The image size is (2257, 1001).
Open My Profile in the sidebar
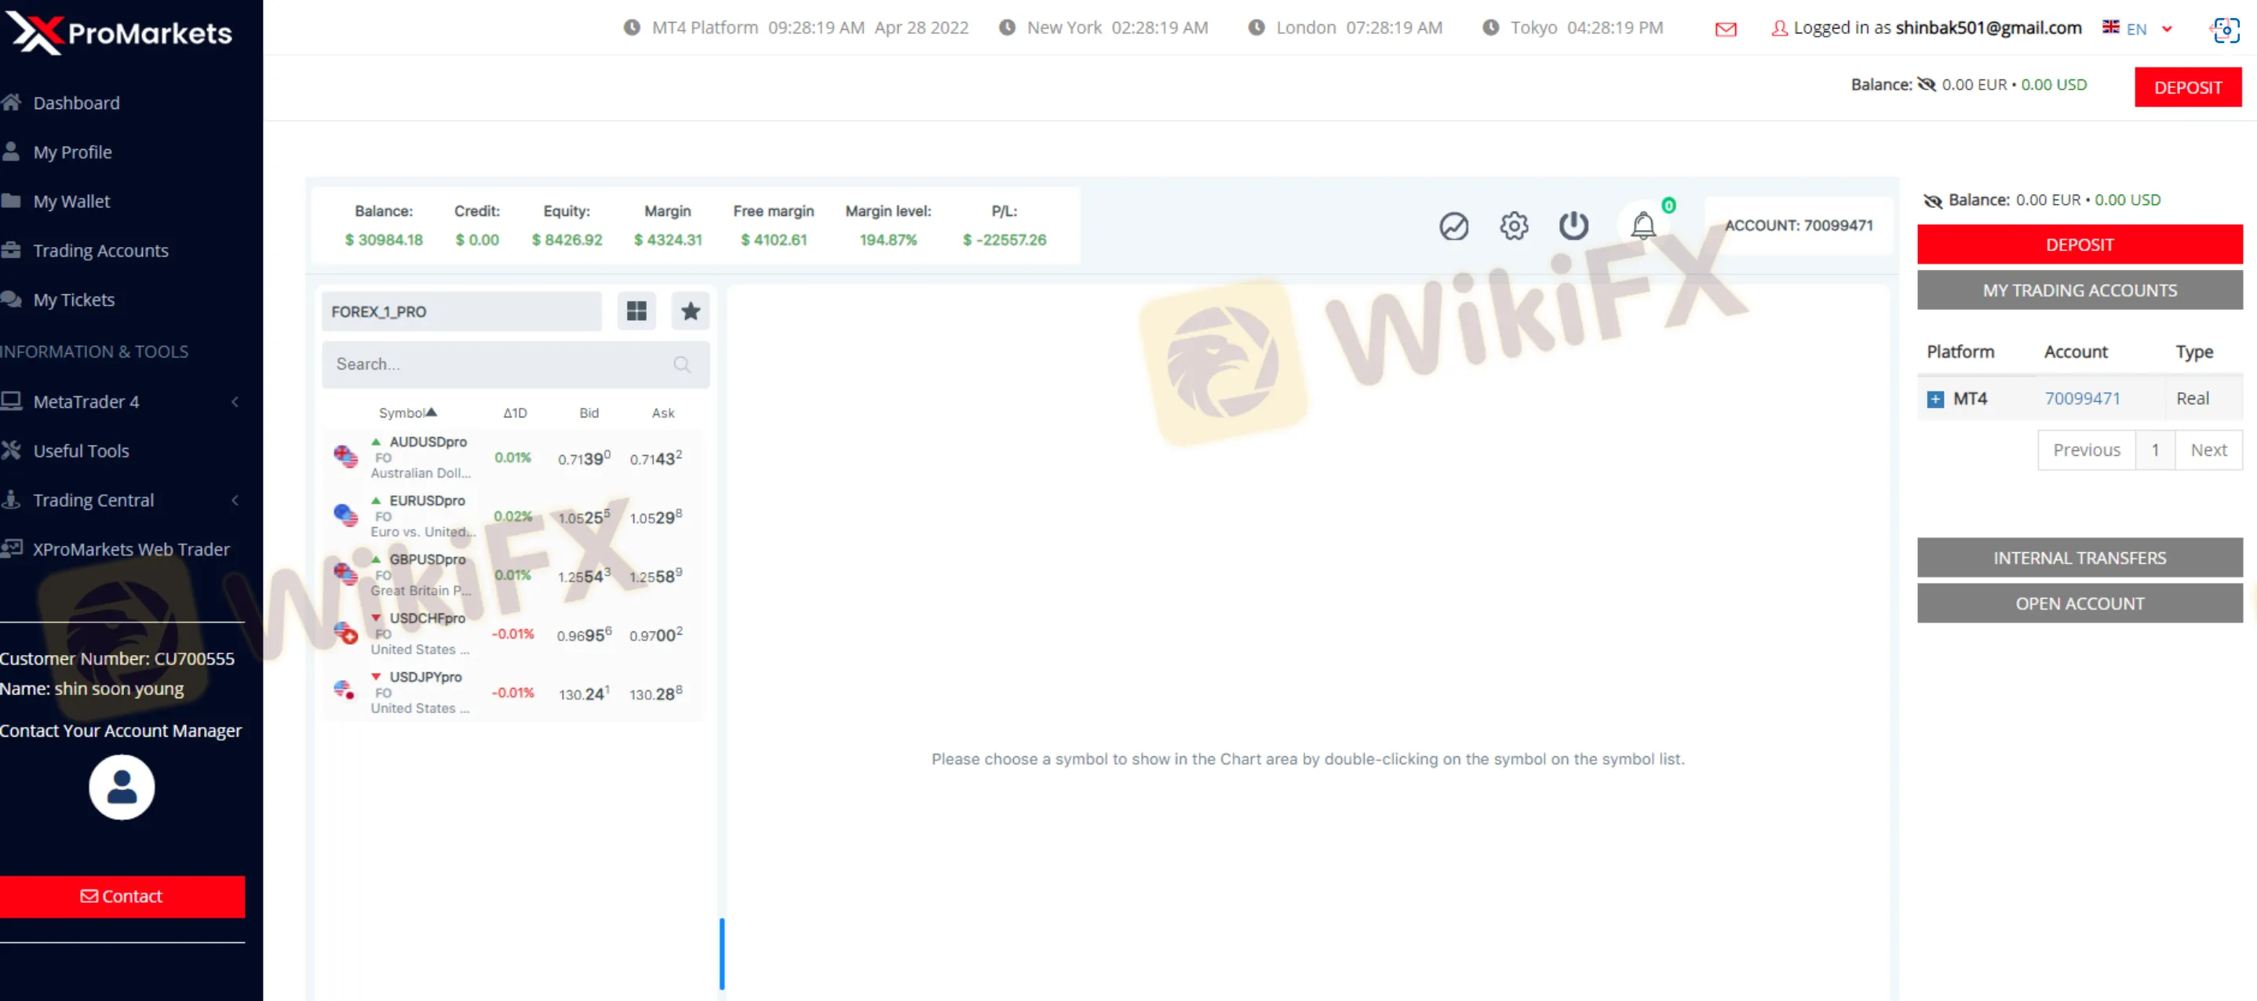pyautogui.click(x=73, y=151)
